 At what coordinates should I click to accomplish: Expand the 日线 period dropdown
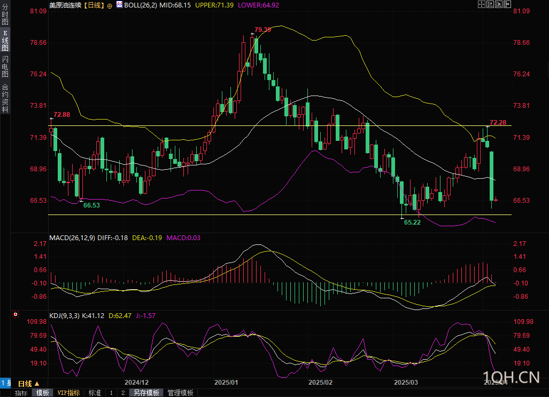(29, 383)
